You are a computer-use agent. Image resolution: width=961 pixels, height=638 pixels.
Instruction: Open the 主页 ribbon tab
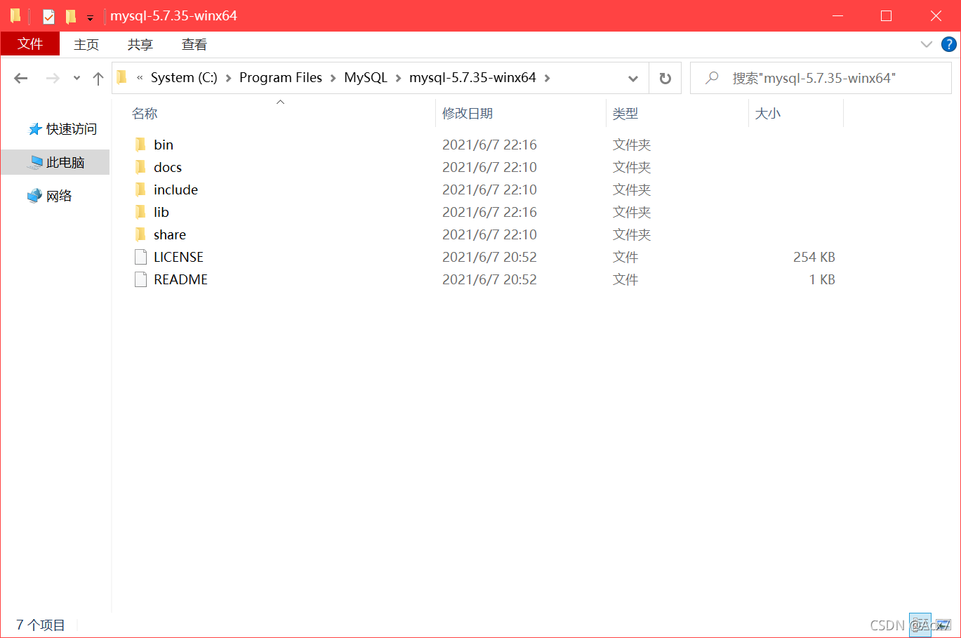click(86, 44)
